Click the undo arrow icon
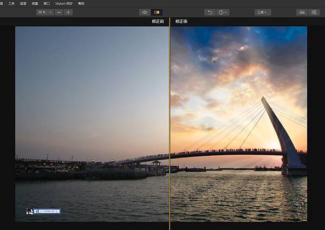Image resolution: width=325 pixels, height=230 pixels. click(210, 12)
